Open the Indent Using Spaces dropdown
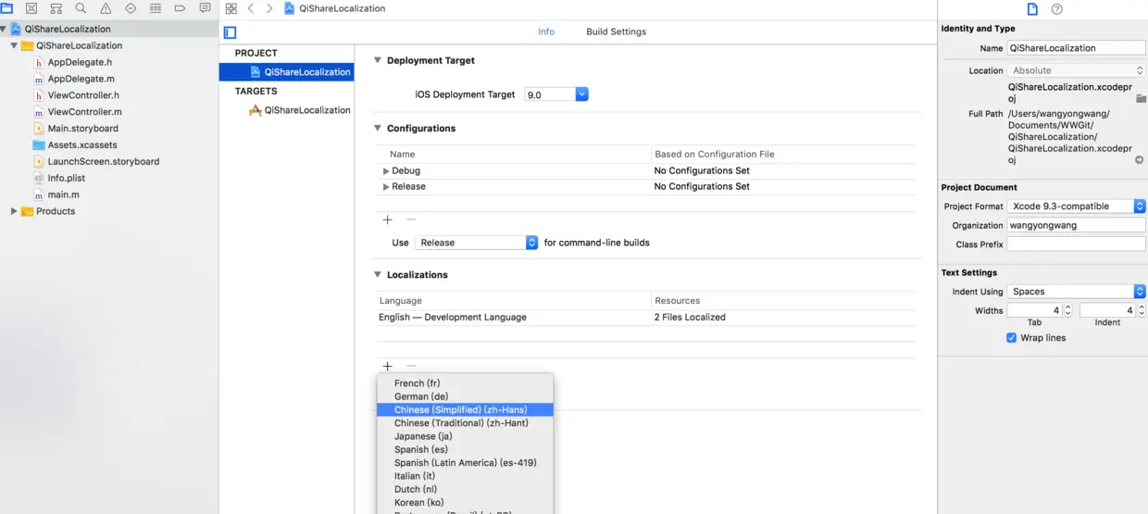This screenshot has height=514, width=1148. point(1076,292)
